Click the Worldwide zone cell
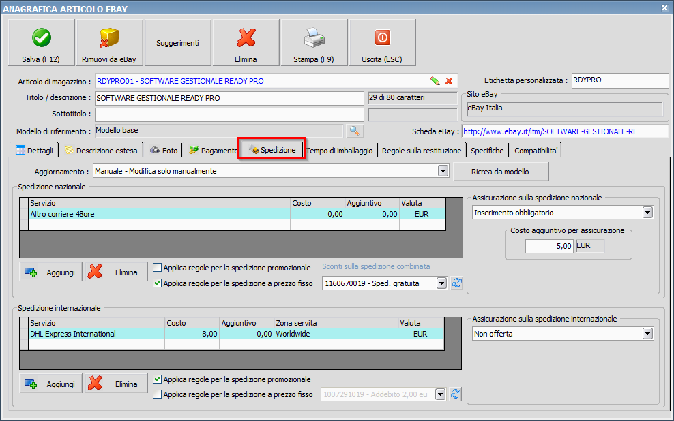Screen dimensions: 674x421 [336, 334]
